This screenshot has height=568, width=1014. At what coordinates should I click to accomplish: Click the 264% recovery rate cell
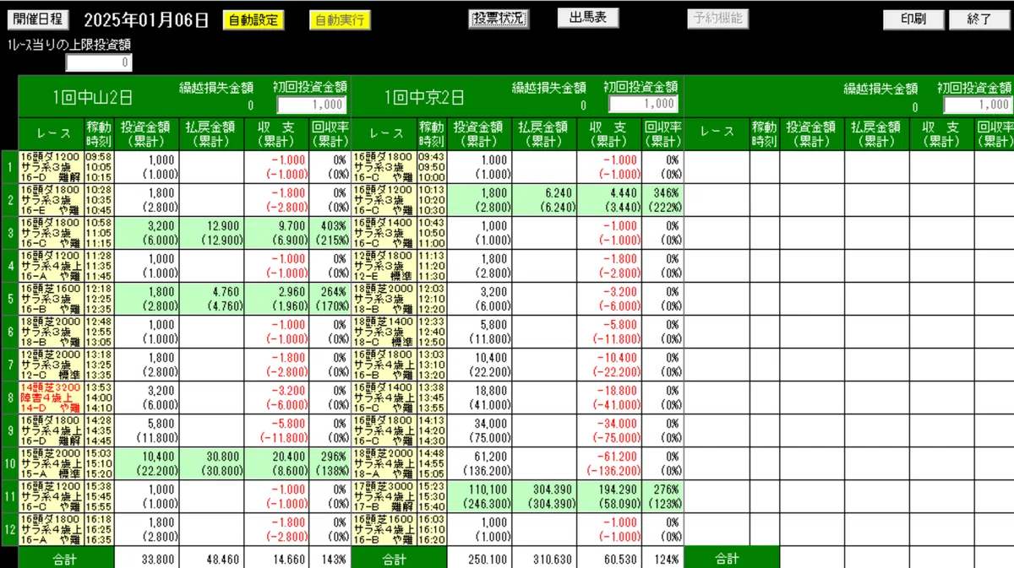330,299
